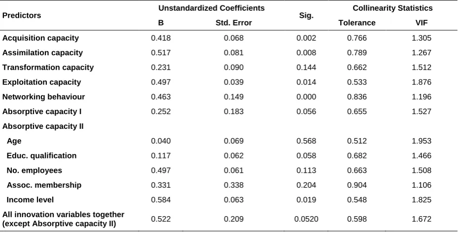458x232 pixels.
Task: Select the Age row label
Action: [x=14, y=141]
